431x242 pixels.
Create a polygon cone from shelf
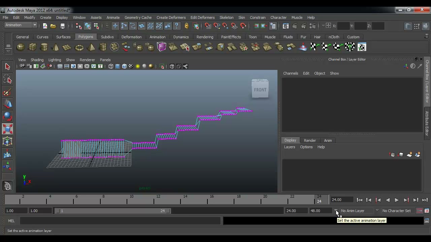click(x=56, y=47)
